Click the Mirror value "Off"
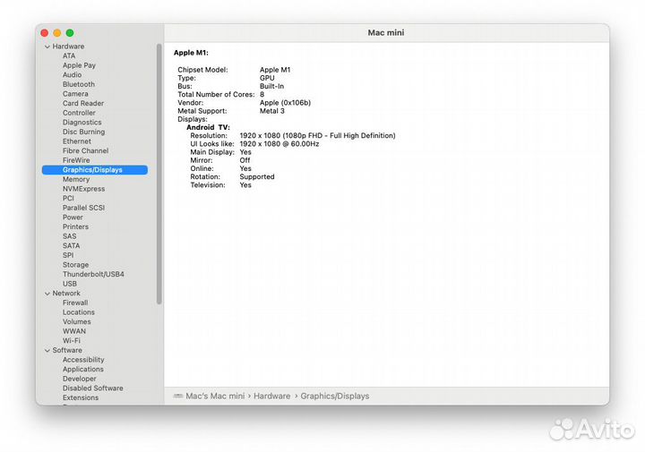 [245, 160]
